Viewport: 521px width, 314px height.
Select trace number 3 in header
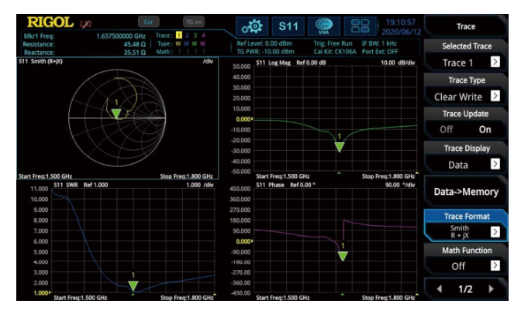(x=195, y=36)
